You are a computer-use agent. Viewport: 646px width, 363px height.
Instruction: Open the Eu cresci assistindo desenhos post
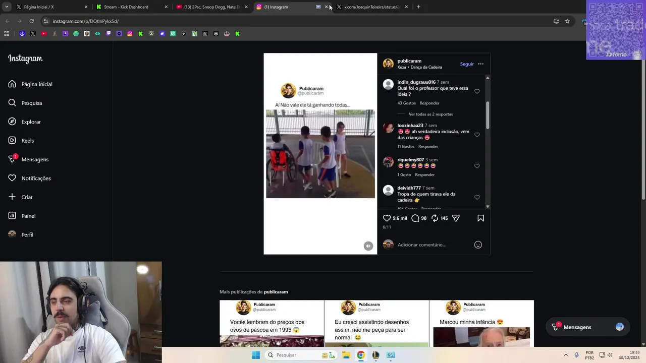[376, 324]
